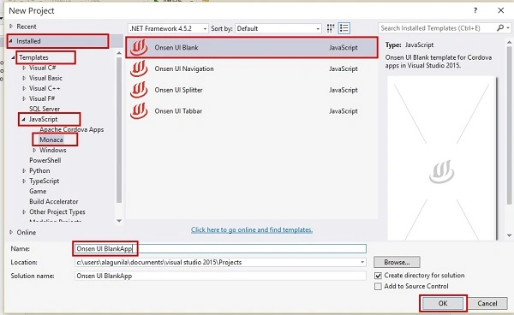Viewport: 514px width, 315px height.
Task: Collapse the Installed section
Action: (x=11, y=41)
